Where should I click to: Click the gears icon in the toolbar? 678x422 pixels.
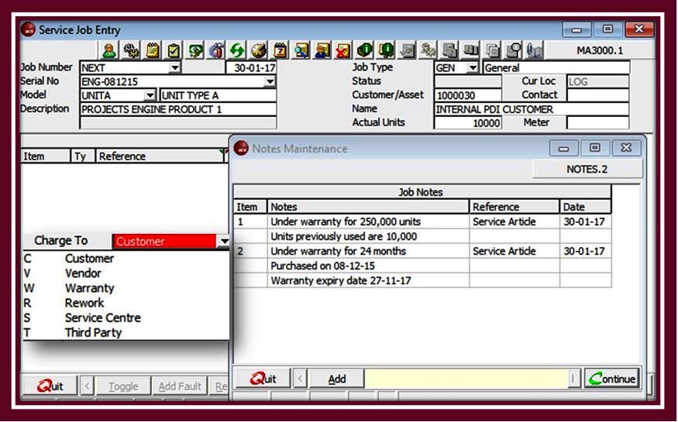(x=131, y=51)
